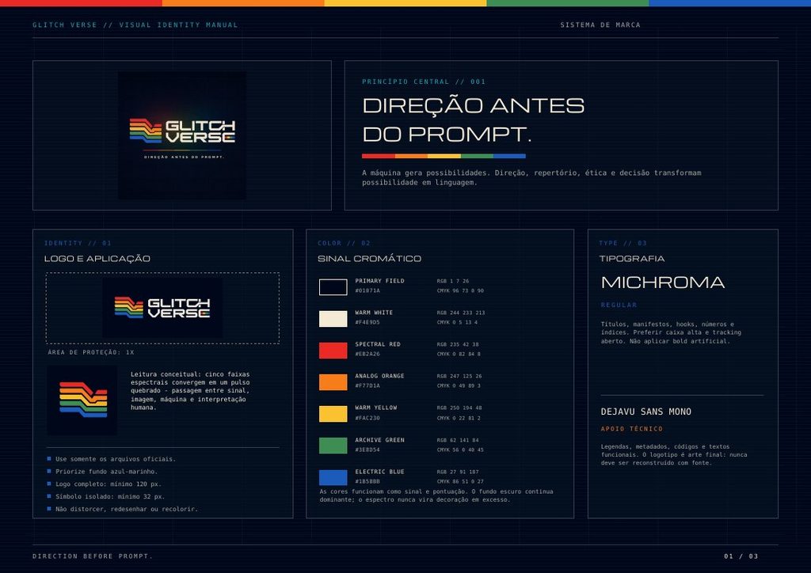Click the 'LOGO E APLICAÇÃO' heading

point(97,258)
